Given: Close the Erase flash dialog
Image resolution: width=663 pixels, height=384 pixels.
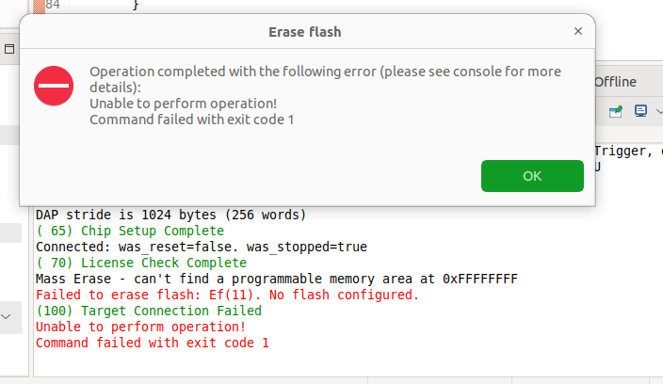Looking at the screenshot, I should pos(578,31).
